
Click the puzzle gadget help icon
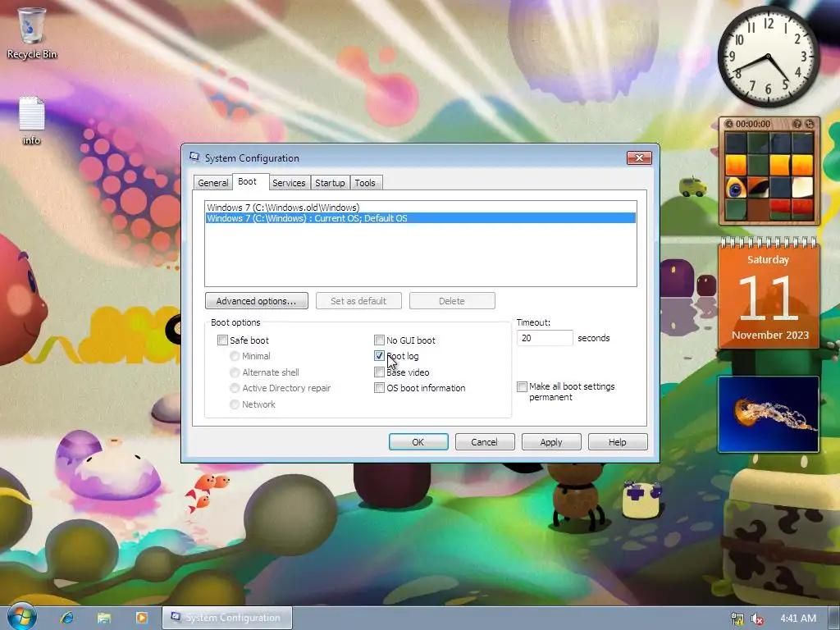click(x=797, y=124)
